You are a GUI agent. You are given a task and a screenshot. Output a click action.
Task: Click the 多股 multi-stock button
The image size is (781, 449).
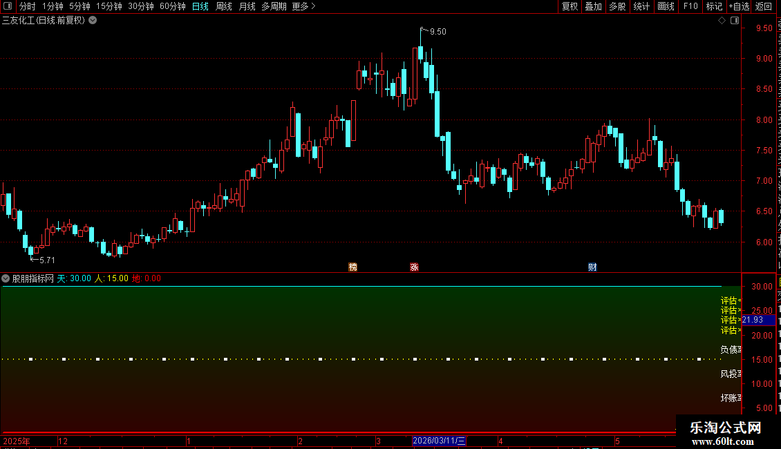(618, 6)
